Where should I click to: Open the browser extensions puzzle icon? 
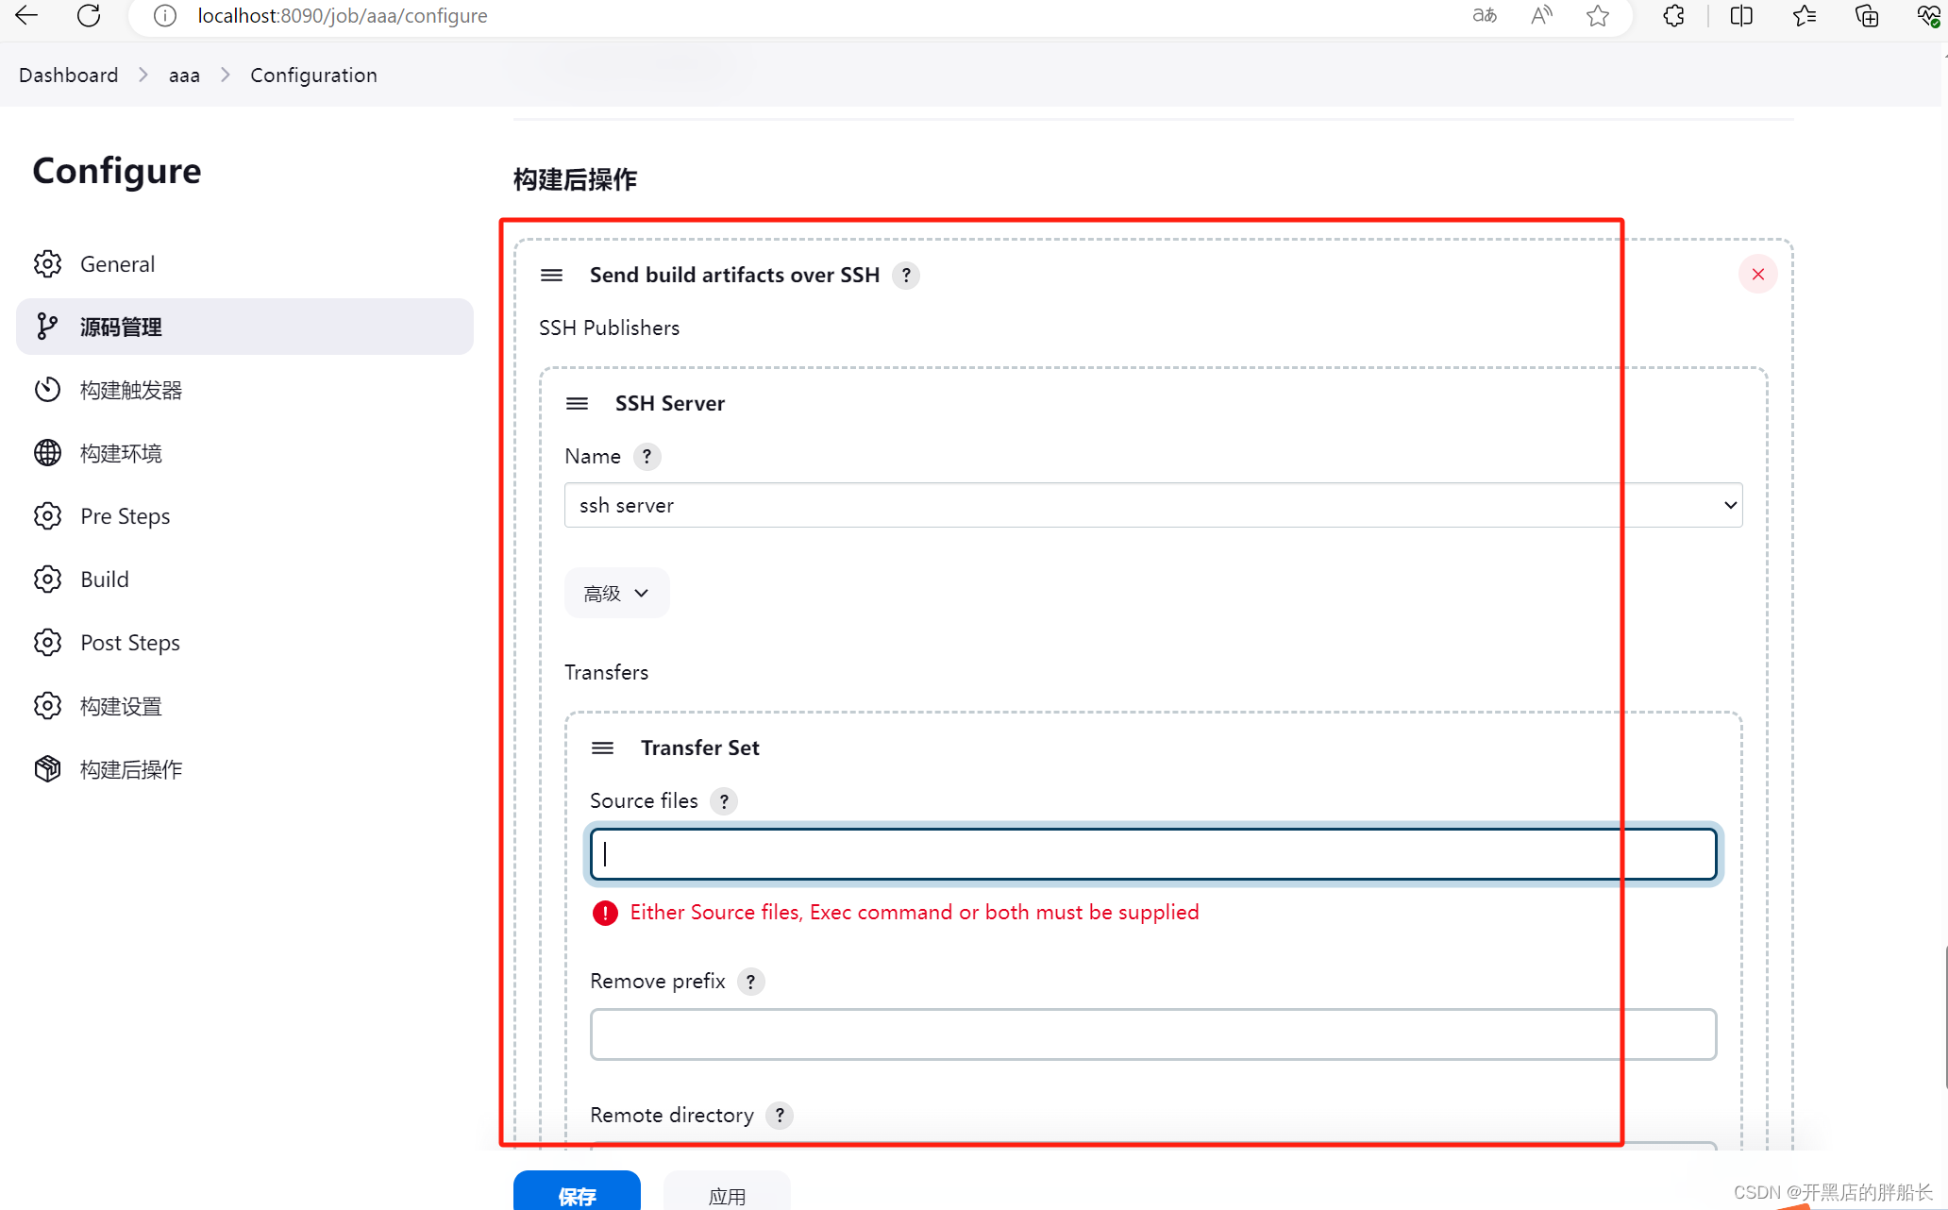point(1673,15)
